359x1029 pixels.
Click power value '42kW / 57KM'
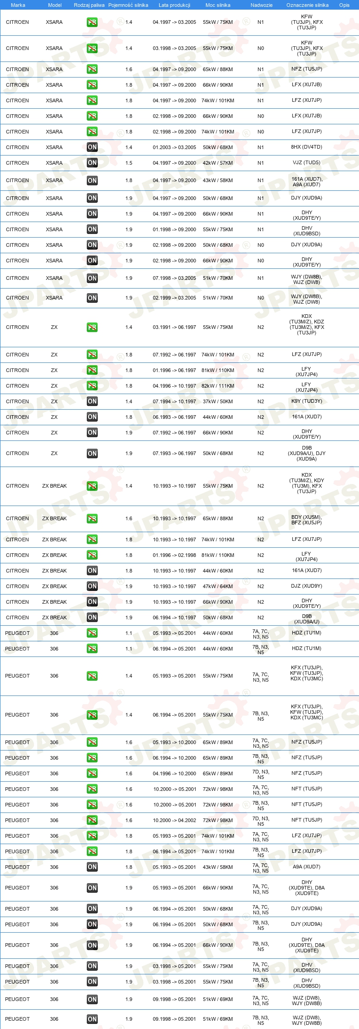click(x=218, y=163)
